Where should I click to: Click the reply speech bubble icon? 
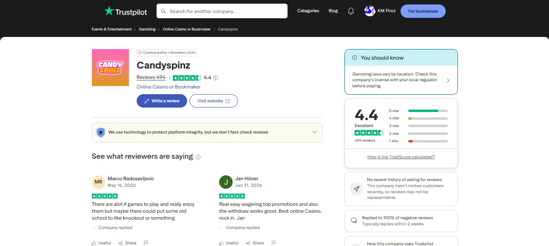(354, 221)
